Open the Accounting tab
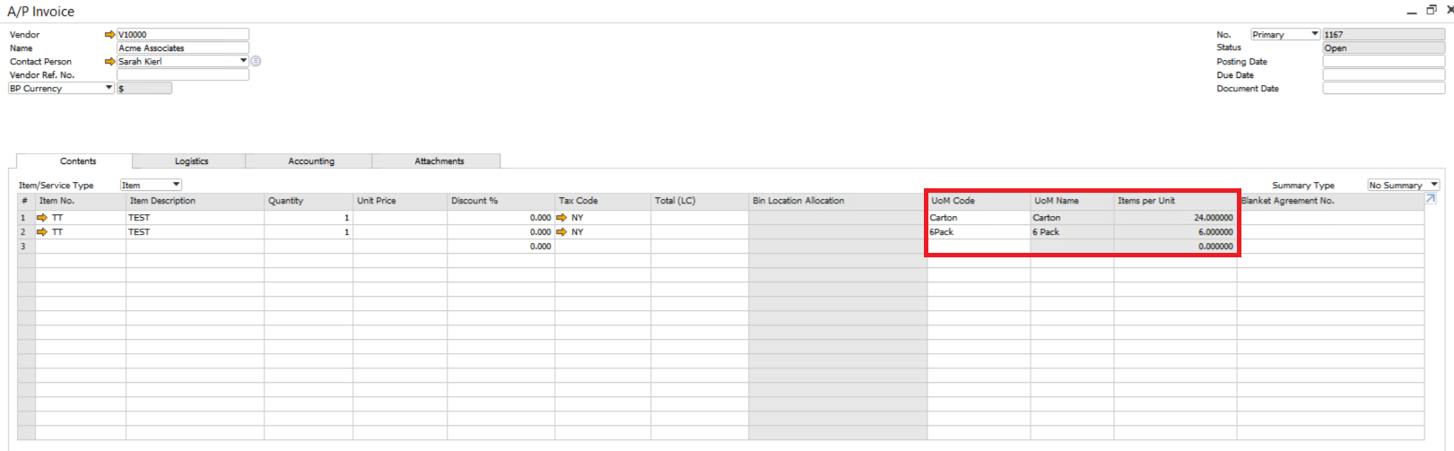The width and height of the screenshot is (1454, 451). (x=310, y=161)
